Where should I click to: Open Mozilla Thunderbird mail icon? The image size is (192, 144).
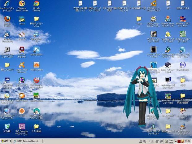click(7, 34)
